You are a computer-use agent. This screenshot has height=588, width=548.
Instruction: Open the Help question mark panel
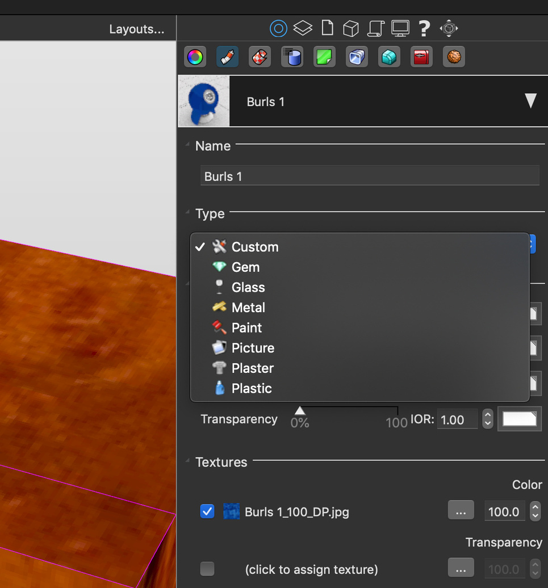[x=424, y=28]
